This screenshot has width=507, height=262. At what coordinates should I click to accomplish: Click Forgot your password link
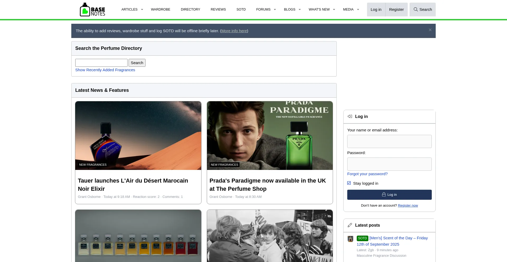click(x=367, y=174)
